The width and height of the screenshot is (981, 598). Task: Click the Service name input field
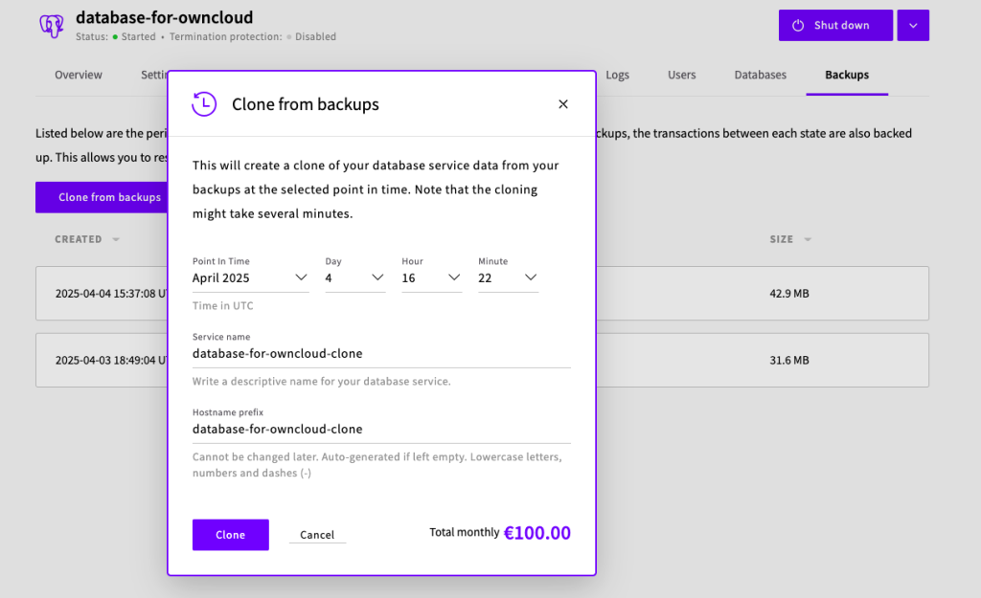click(x=380, y=354)
